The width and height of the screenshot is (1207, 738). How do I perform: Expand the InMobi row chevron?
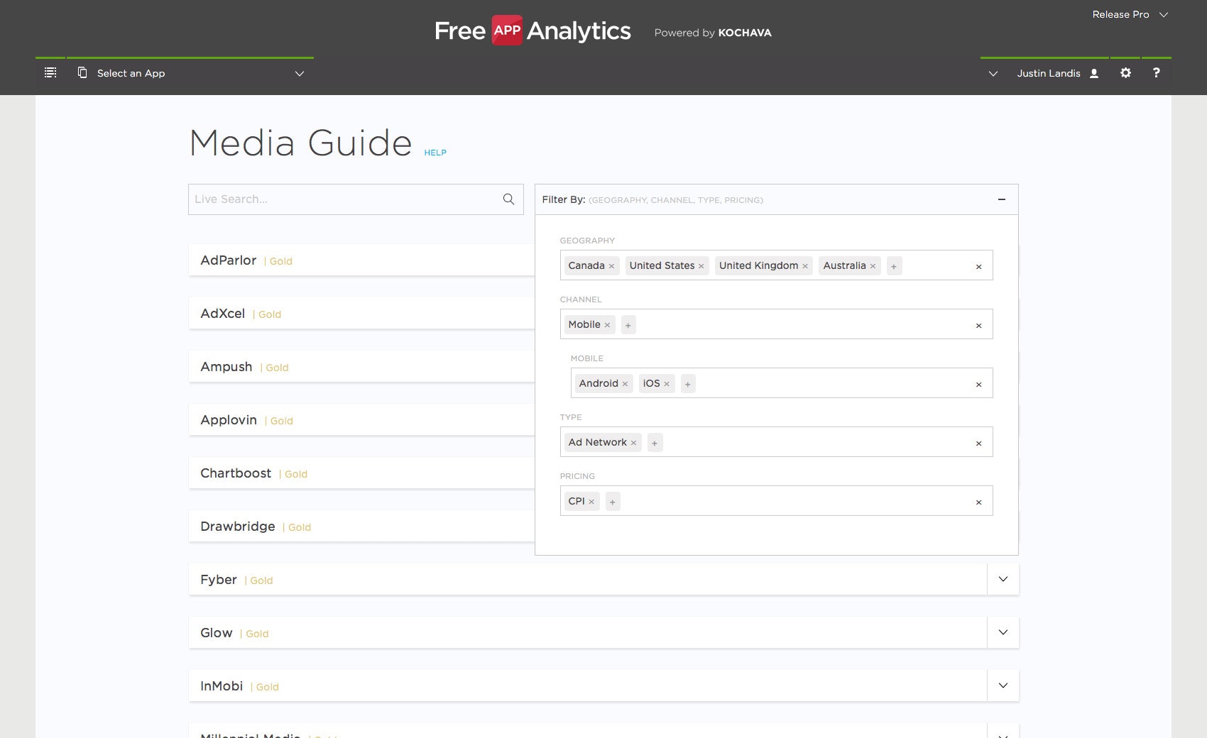click(x=1003, y=685)
